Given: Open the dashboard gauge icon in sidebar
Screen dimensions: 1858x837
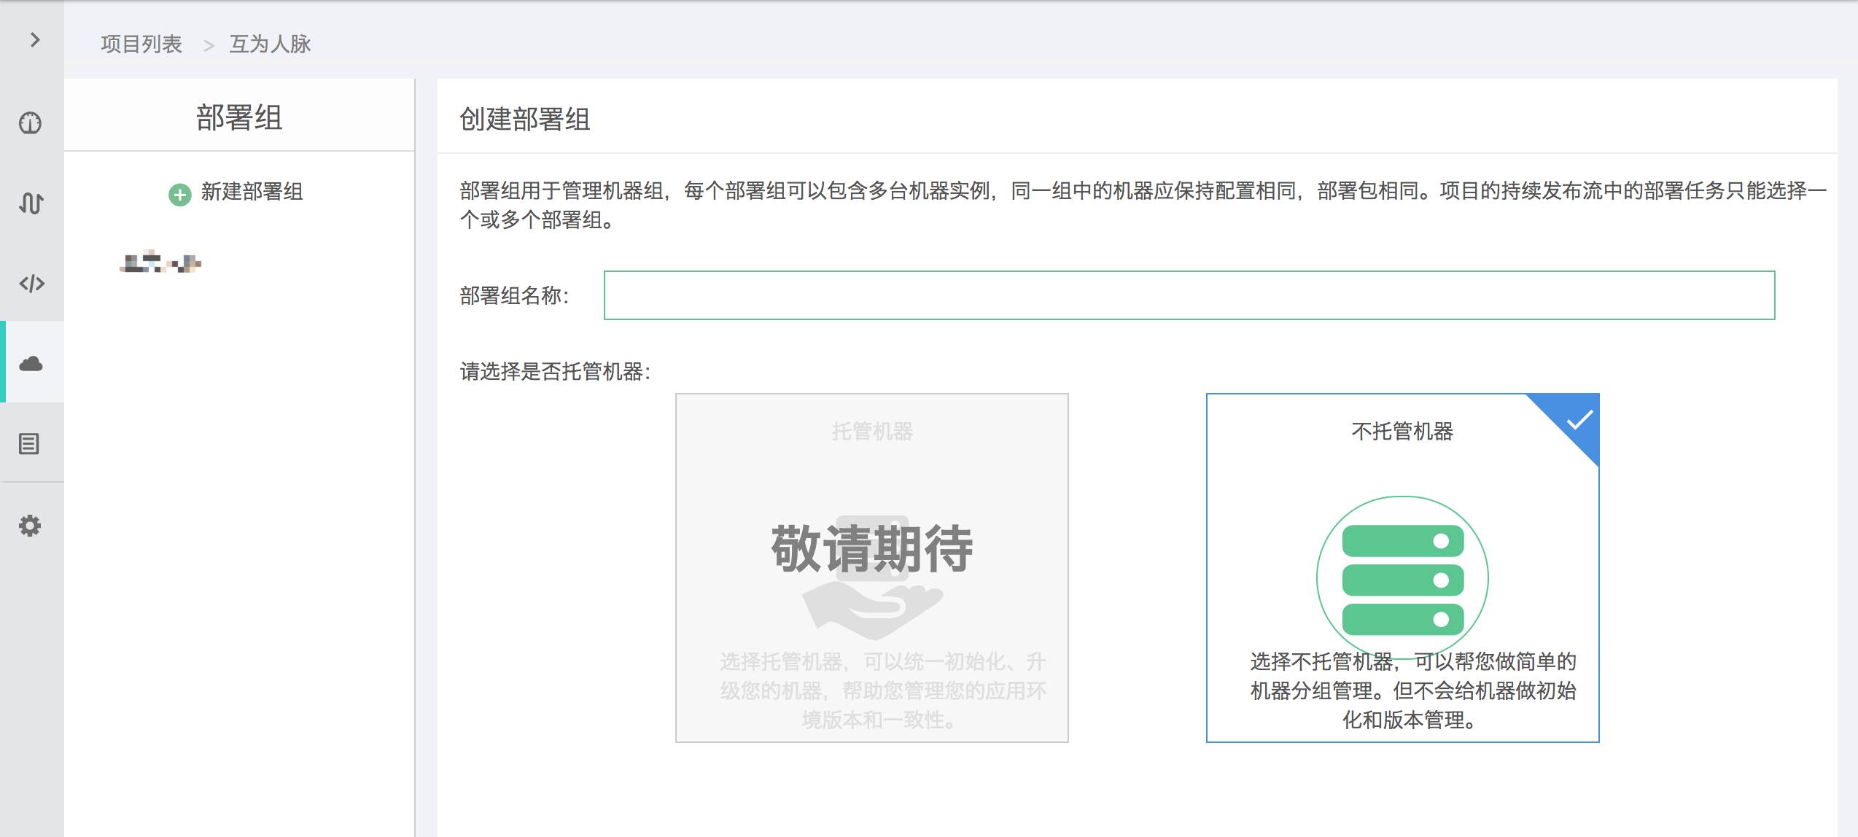Looking at the screenshot, I should [x=31, y=122].
